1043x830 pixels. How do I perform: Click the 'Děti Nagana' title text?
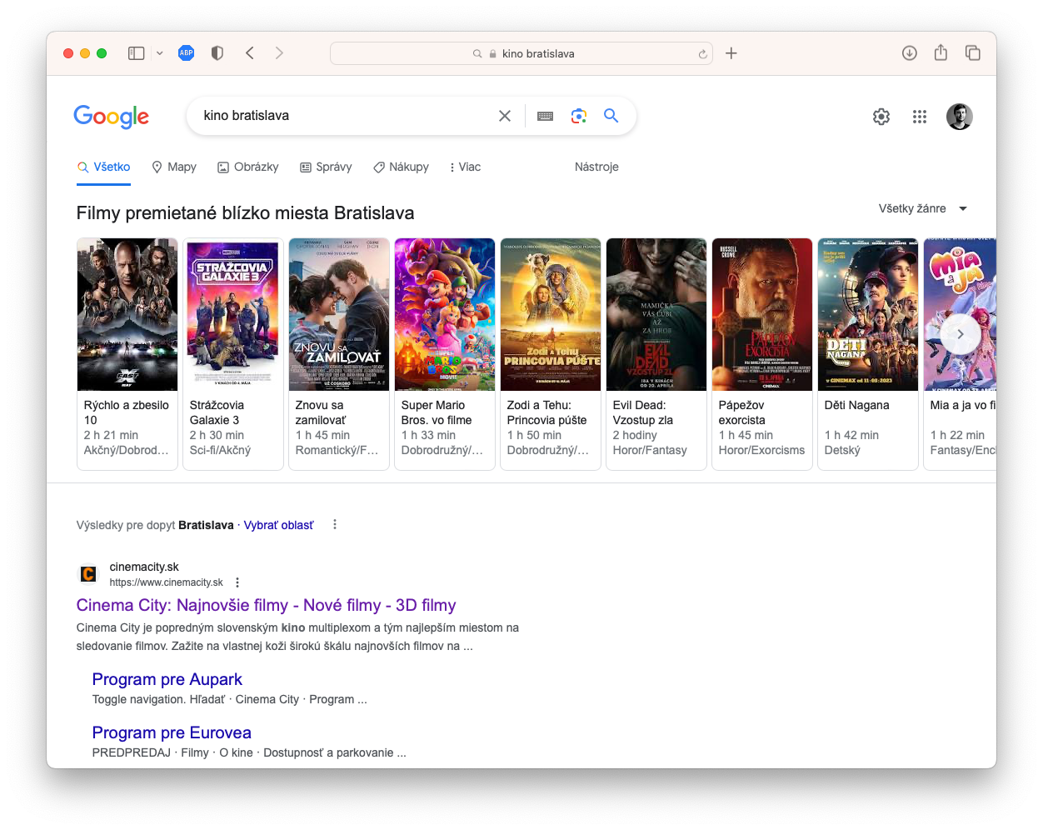(x=856, y=405)
